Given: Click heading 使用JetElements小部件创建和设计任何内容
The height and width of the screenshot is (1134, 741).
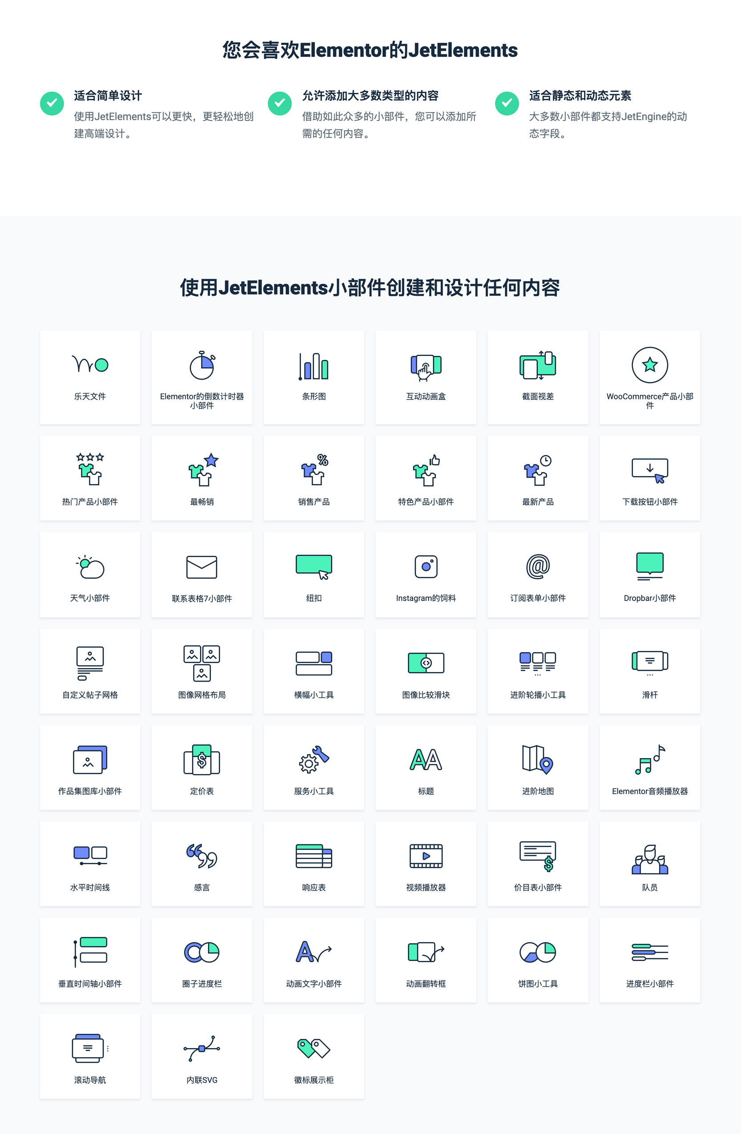Looking at the screenshot, I should tap(370, 288).
